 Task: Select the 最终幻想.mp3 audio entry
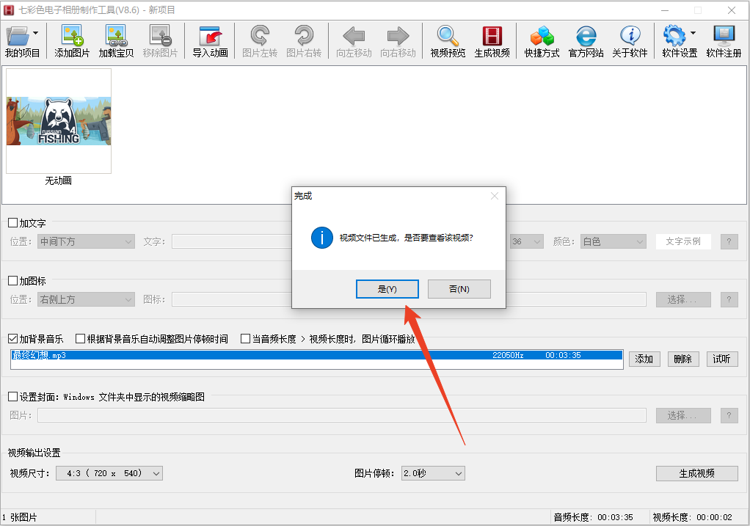point(316,355)
